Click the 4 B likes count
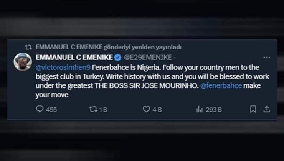The width and height of the screenshot is (284, 161). pos(157,110)
